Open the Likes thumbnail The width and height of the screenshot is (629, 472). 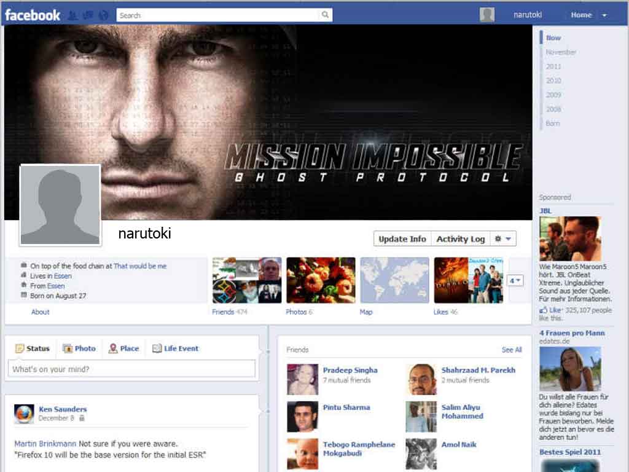pyautogui.click(x=468, y=280)
